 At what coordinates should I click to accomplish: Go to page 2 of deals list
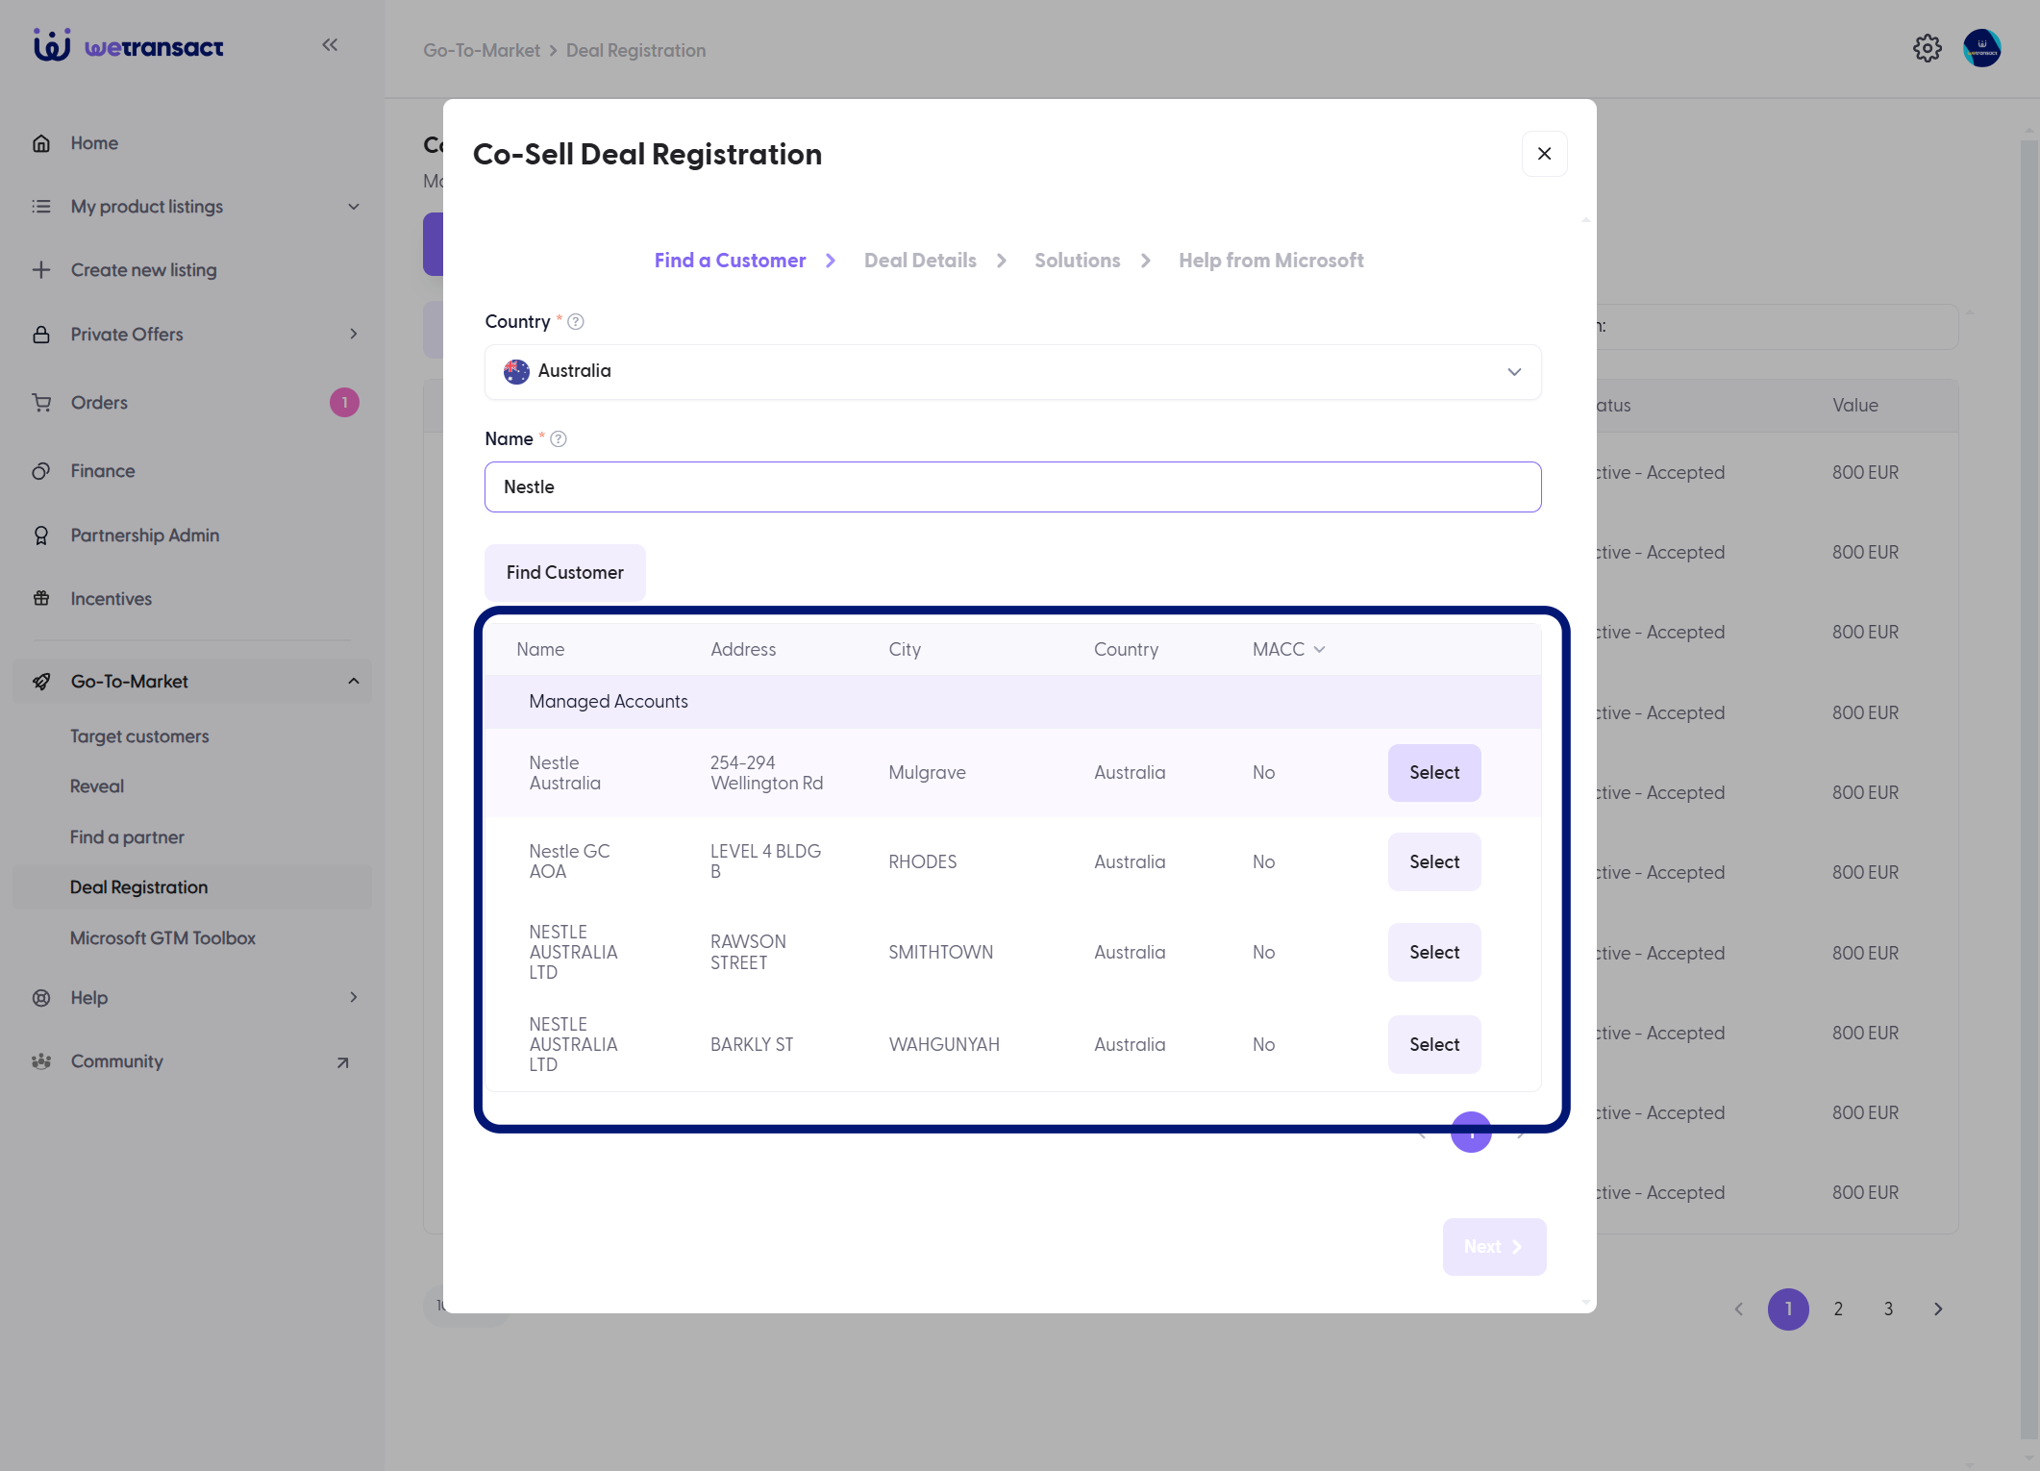coord(1838,1309)
